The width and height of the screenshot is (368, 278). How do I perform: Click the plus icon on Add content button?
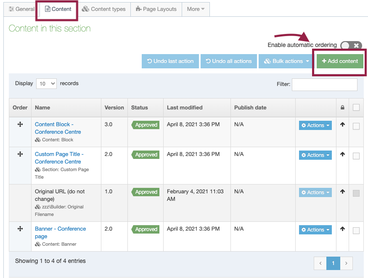click(323, 61)
